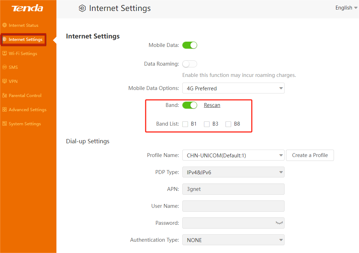The image size is (359, 253).
Task: Open the English language selector
Action: tap(346, 8)
